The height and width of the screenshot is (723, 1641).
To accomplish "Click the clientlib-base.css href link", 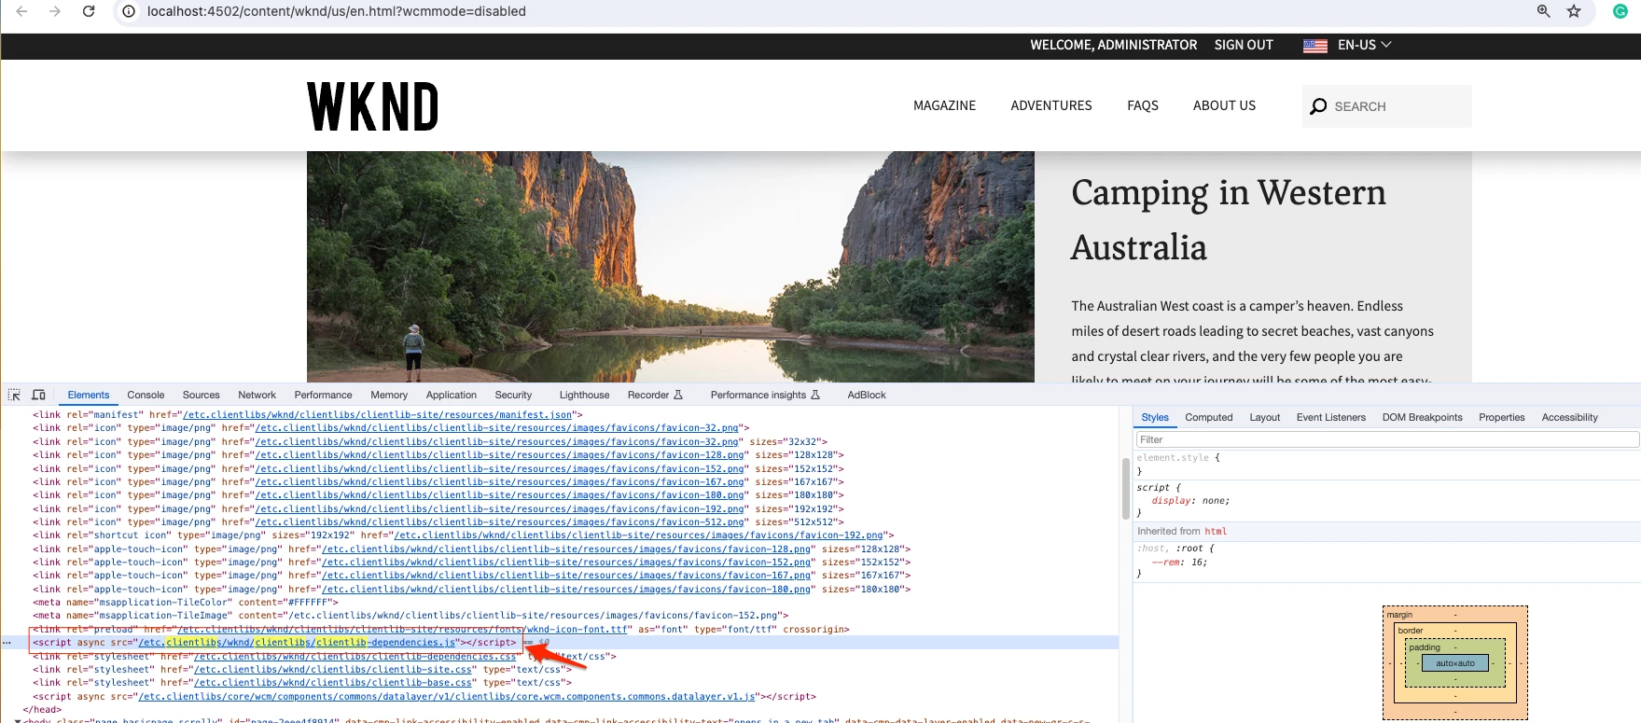I will tap(333, 683).
